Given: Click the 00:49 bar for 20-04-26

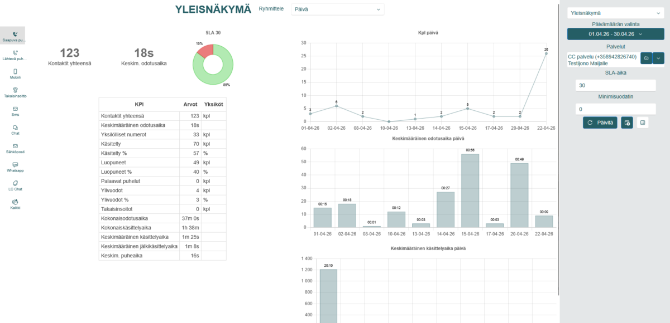Looking at the screenshot, I should tap(519, 195).
